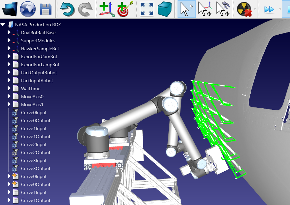Screen dimensions: 290x205
Task: Click the Add reference frame icon
Action: [x=106, y=9]
